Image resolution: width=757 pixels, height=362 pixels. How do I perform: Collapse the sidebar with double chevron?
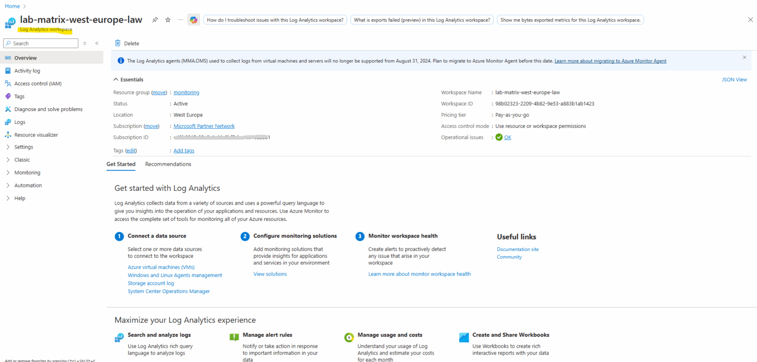[97, 43]
